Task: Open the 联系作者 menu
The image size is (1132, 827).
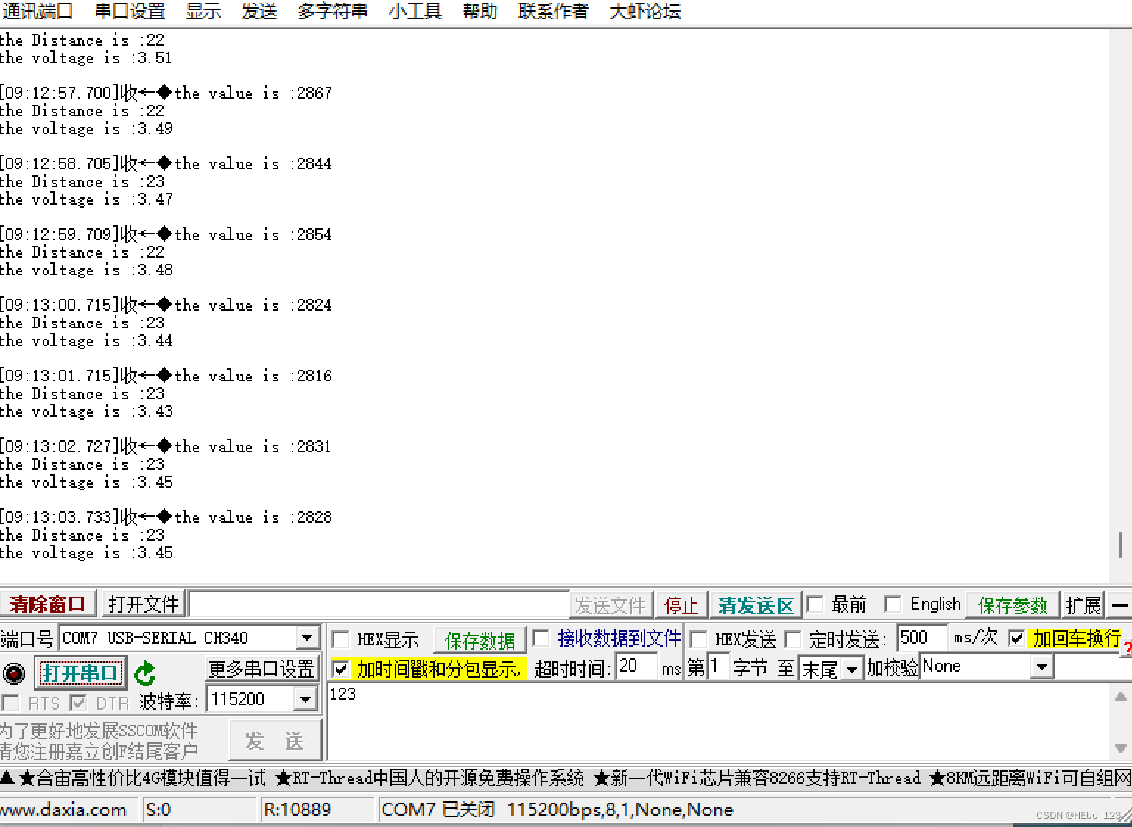Action: 553,12
